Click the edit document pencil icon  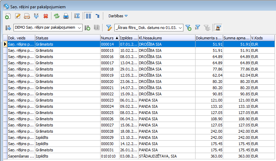pyautogui.click(x=18, y=16)
